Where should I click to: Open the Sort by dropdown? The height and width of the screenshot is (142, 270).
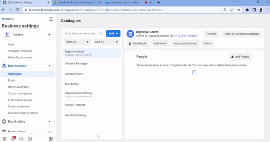[x=106, y=42]
